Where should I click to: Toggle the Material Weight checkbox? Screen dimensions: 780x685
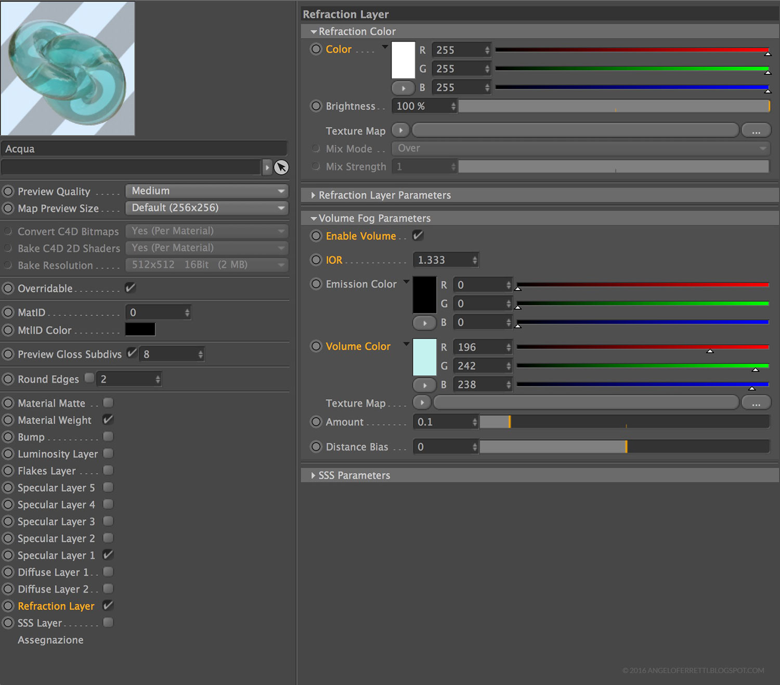tap(108, 419)
